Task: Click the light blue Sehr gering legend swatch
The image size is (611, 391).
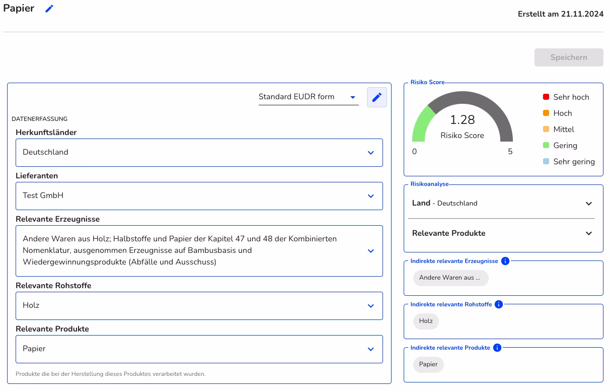Action: [x=546, y=162]
